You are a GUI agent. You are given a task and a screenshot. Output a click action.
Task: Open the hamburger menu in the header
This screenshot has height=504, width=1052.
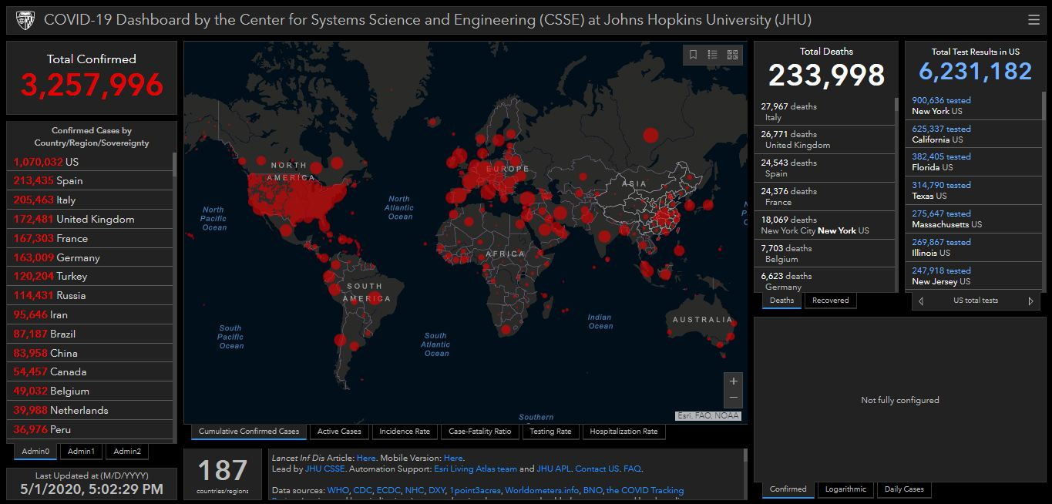coord(1034,20)
